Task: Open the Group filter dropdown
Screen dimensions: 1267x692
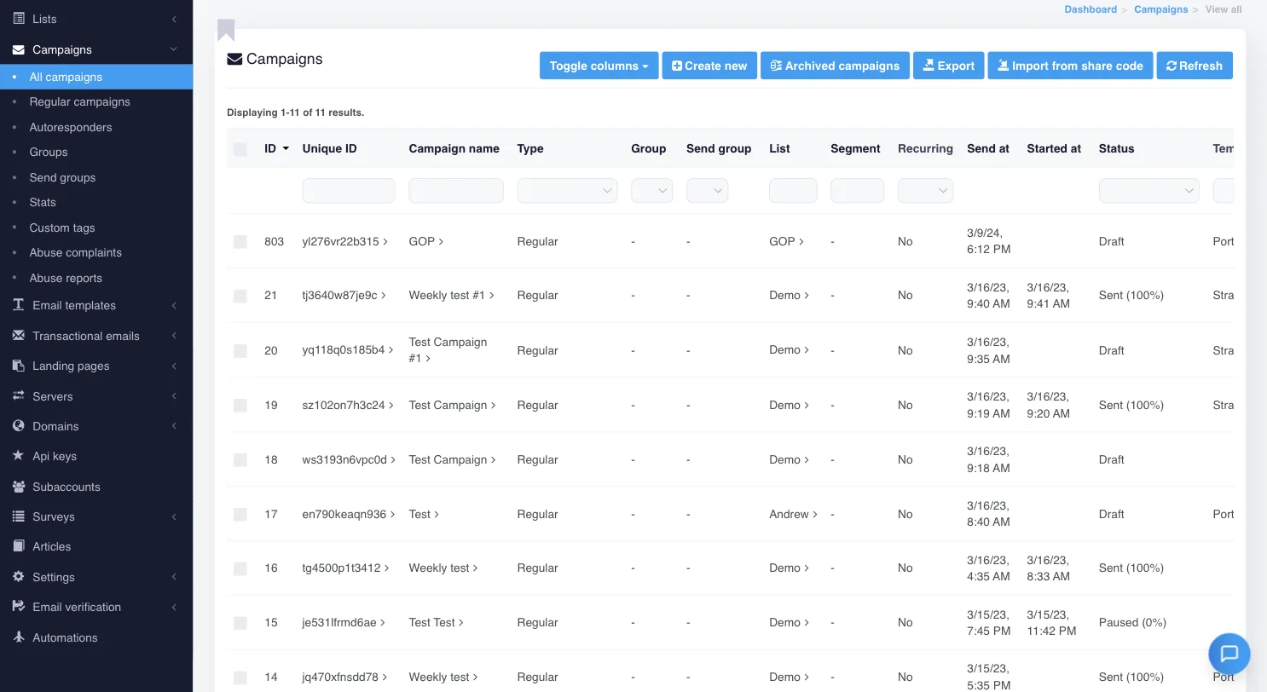Action: pyautogui.click(x=651, y=191)
